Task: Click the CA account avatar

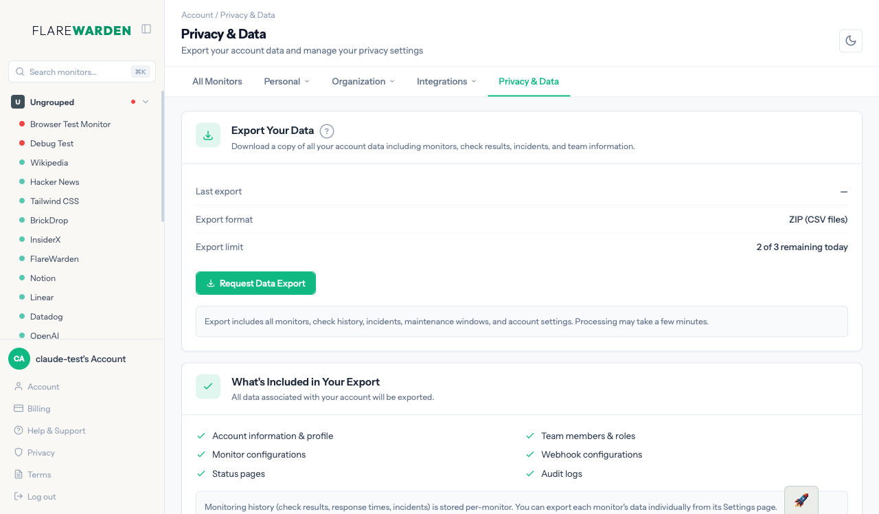Action: pos(19,359)
